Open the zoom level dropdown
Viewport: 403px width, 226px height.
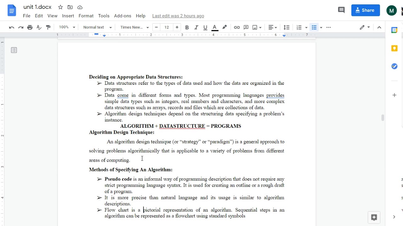[x=67, y=27]
